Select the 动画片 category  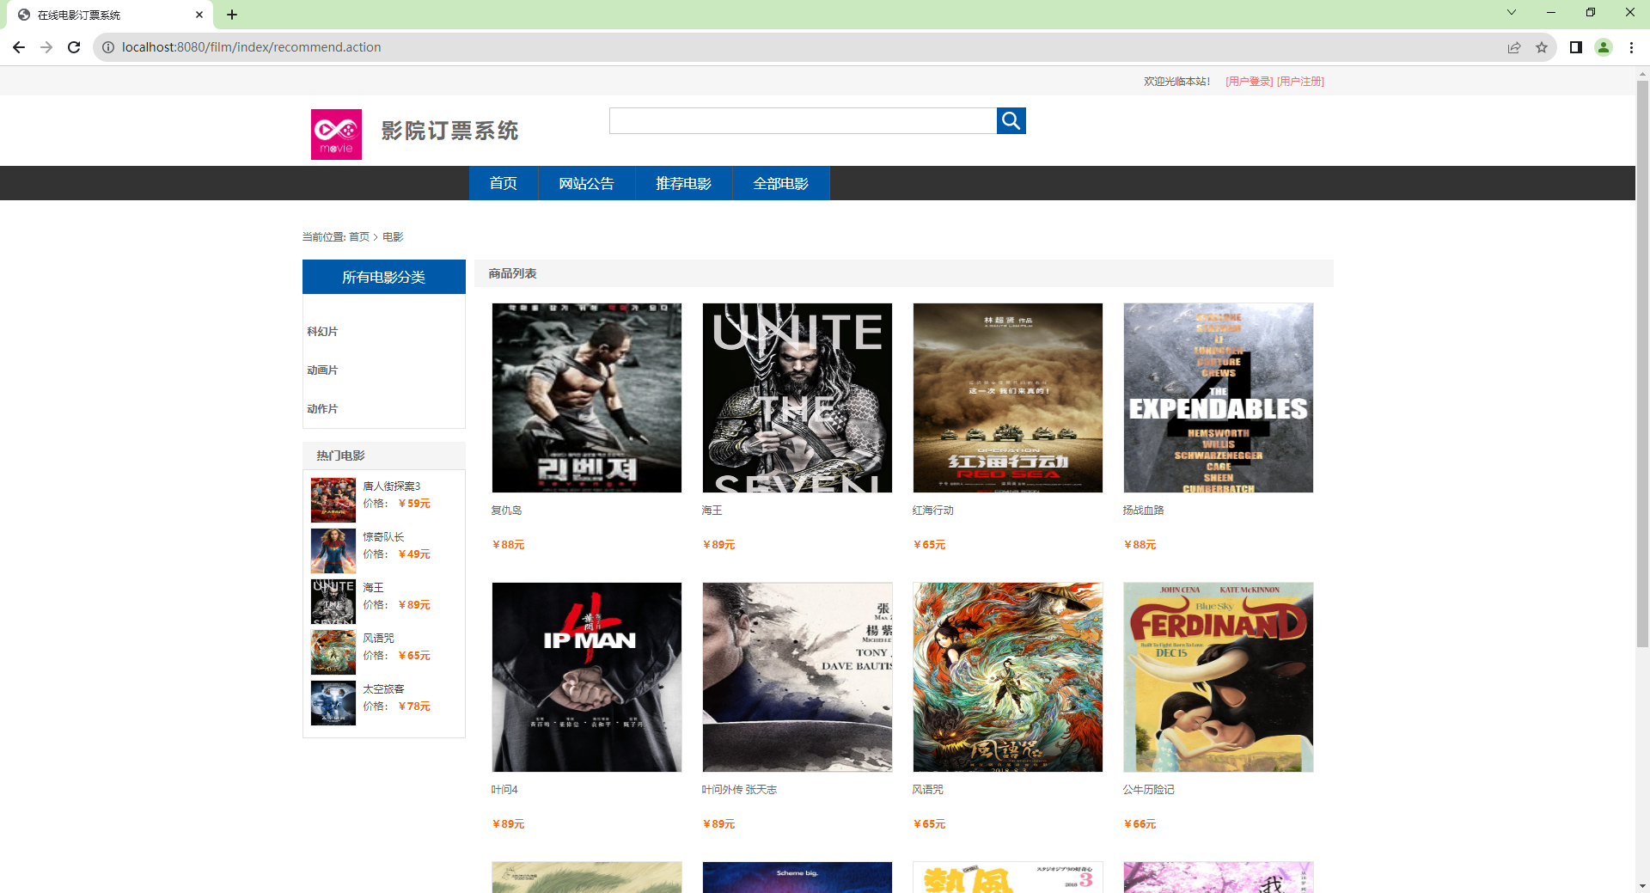click(322, 370)
